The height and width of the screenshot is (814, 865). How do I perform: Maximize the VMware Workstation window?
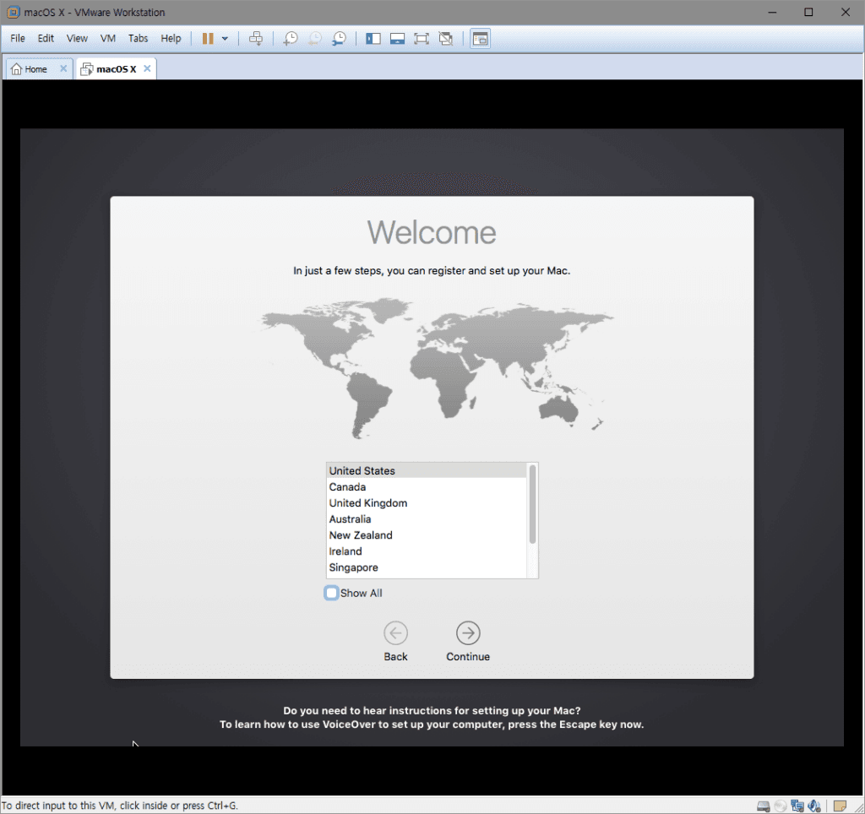[808, 12]
